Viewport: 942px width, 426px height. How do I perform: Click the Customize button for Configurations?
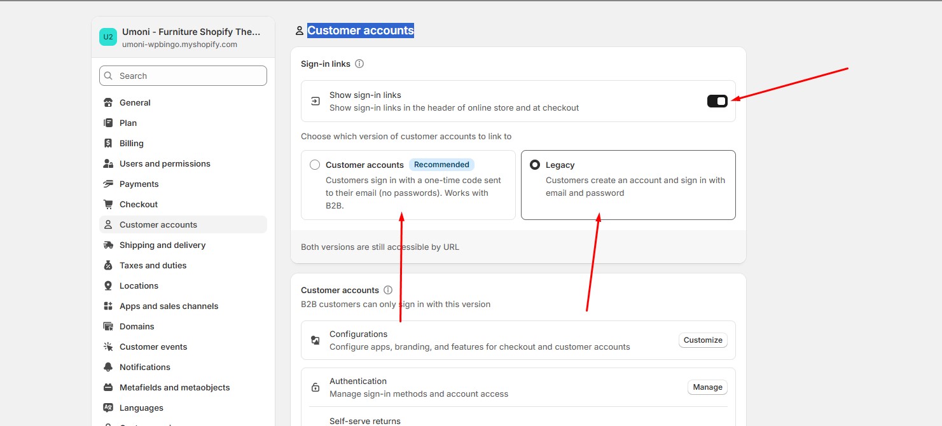tap(703, 340)
